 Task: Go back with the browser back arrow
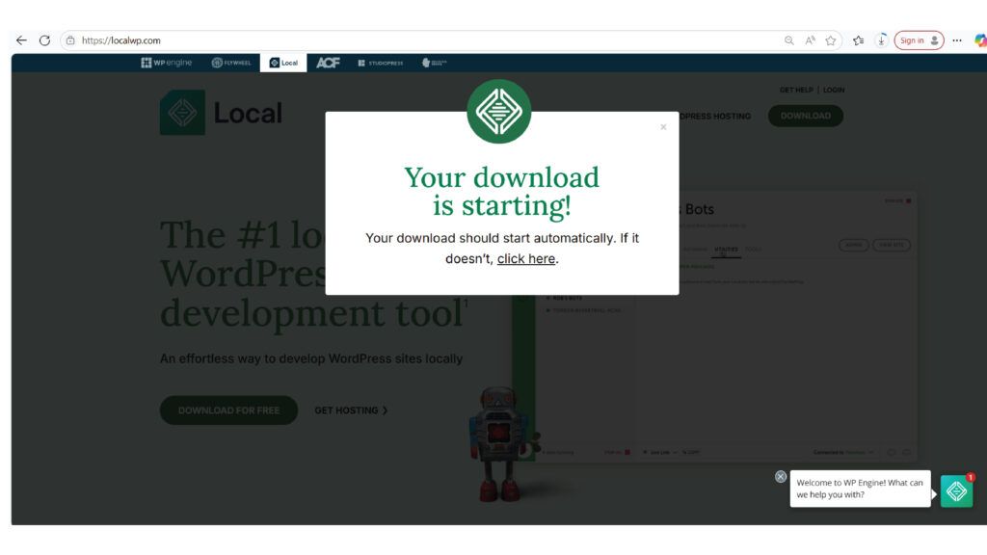coord(21,40)
